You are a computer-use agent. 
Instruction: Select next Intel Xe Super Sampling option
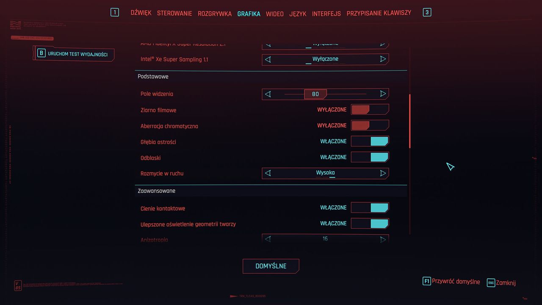click(383, 59)
